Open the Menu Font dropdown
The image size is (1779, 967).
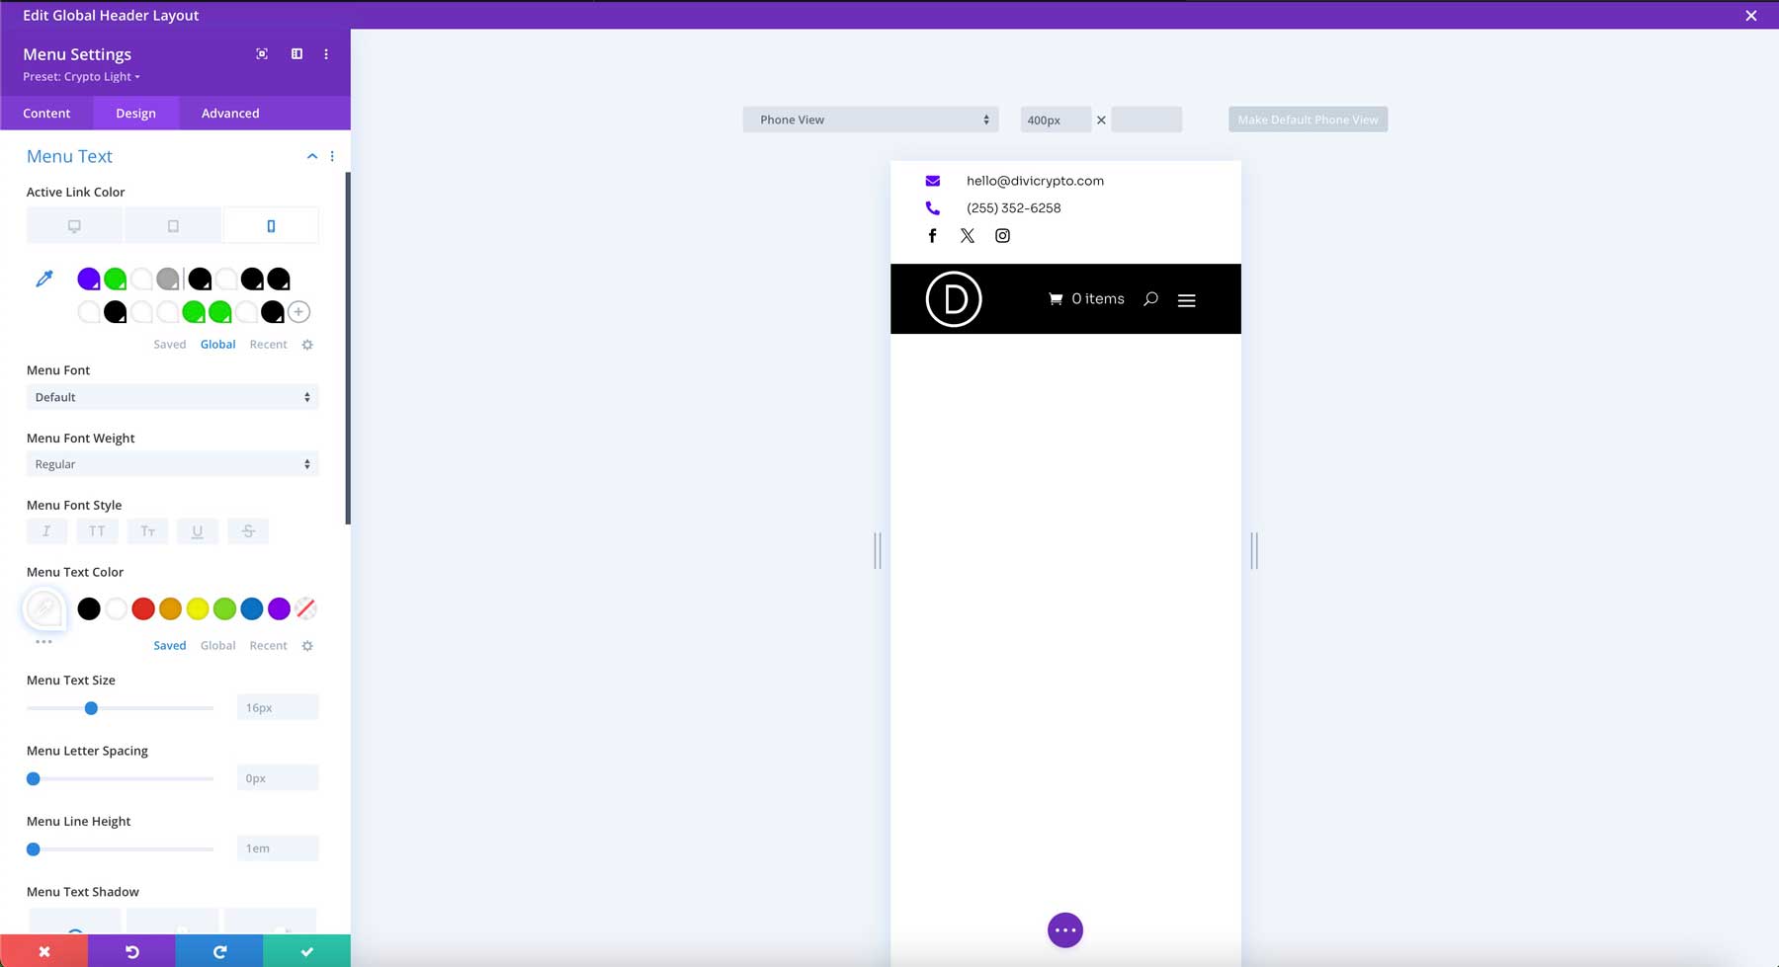click(x=172, y=396)
